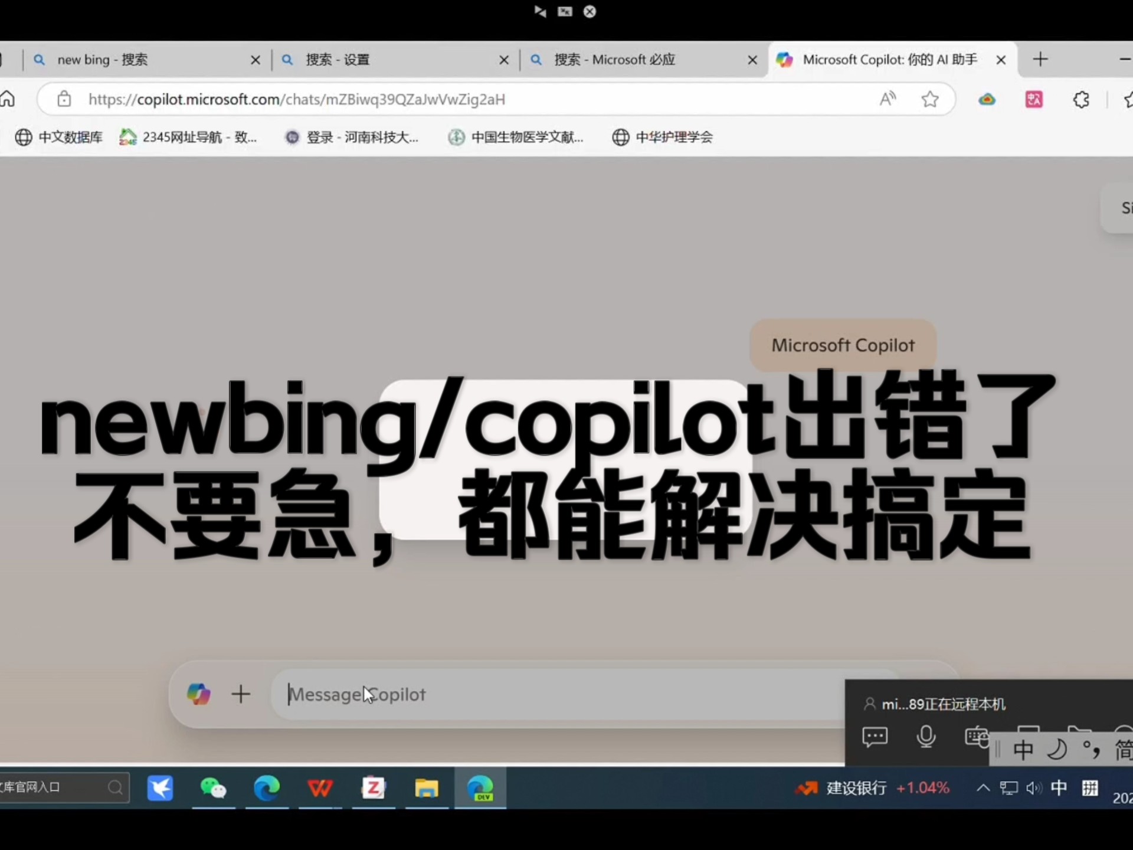Viewport: 1133px width, 850px height.
Task: Open WeChat from the taskbar
Action: pyautogui.click(x=213, y=788)
